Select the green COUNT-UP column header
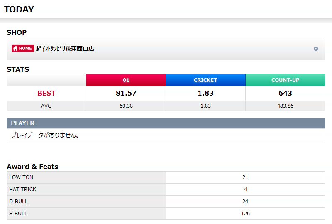 (x=285, y=80)
